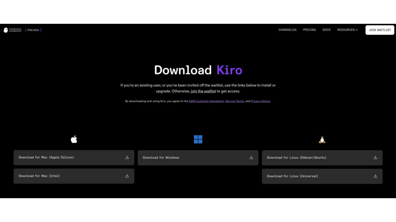
Task: Click the Apple logo icon
Action: click(74, 139)
